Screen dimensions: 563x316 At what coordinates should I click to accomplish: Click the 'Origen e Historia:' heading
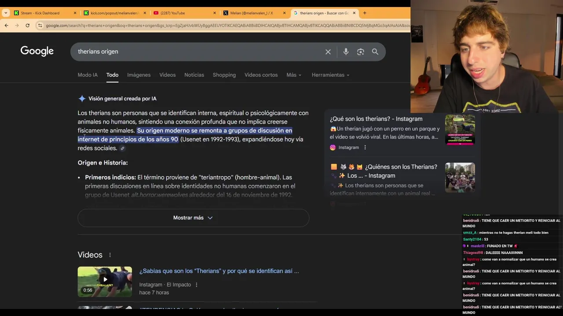102,163
